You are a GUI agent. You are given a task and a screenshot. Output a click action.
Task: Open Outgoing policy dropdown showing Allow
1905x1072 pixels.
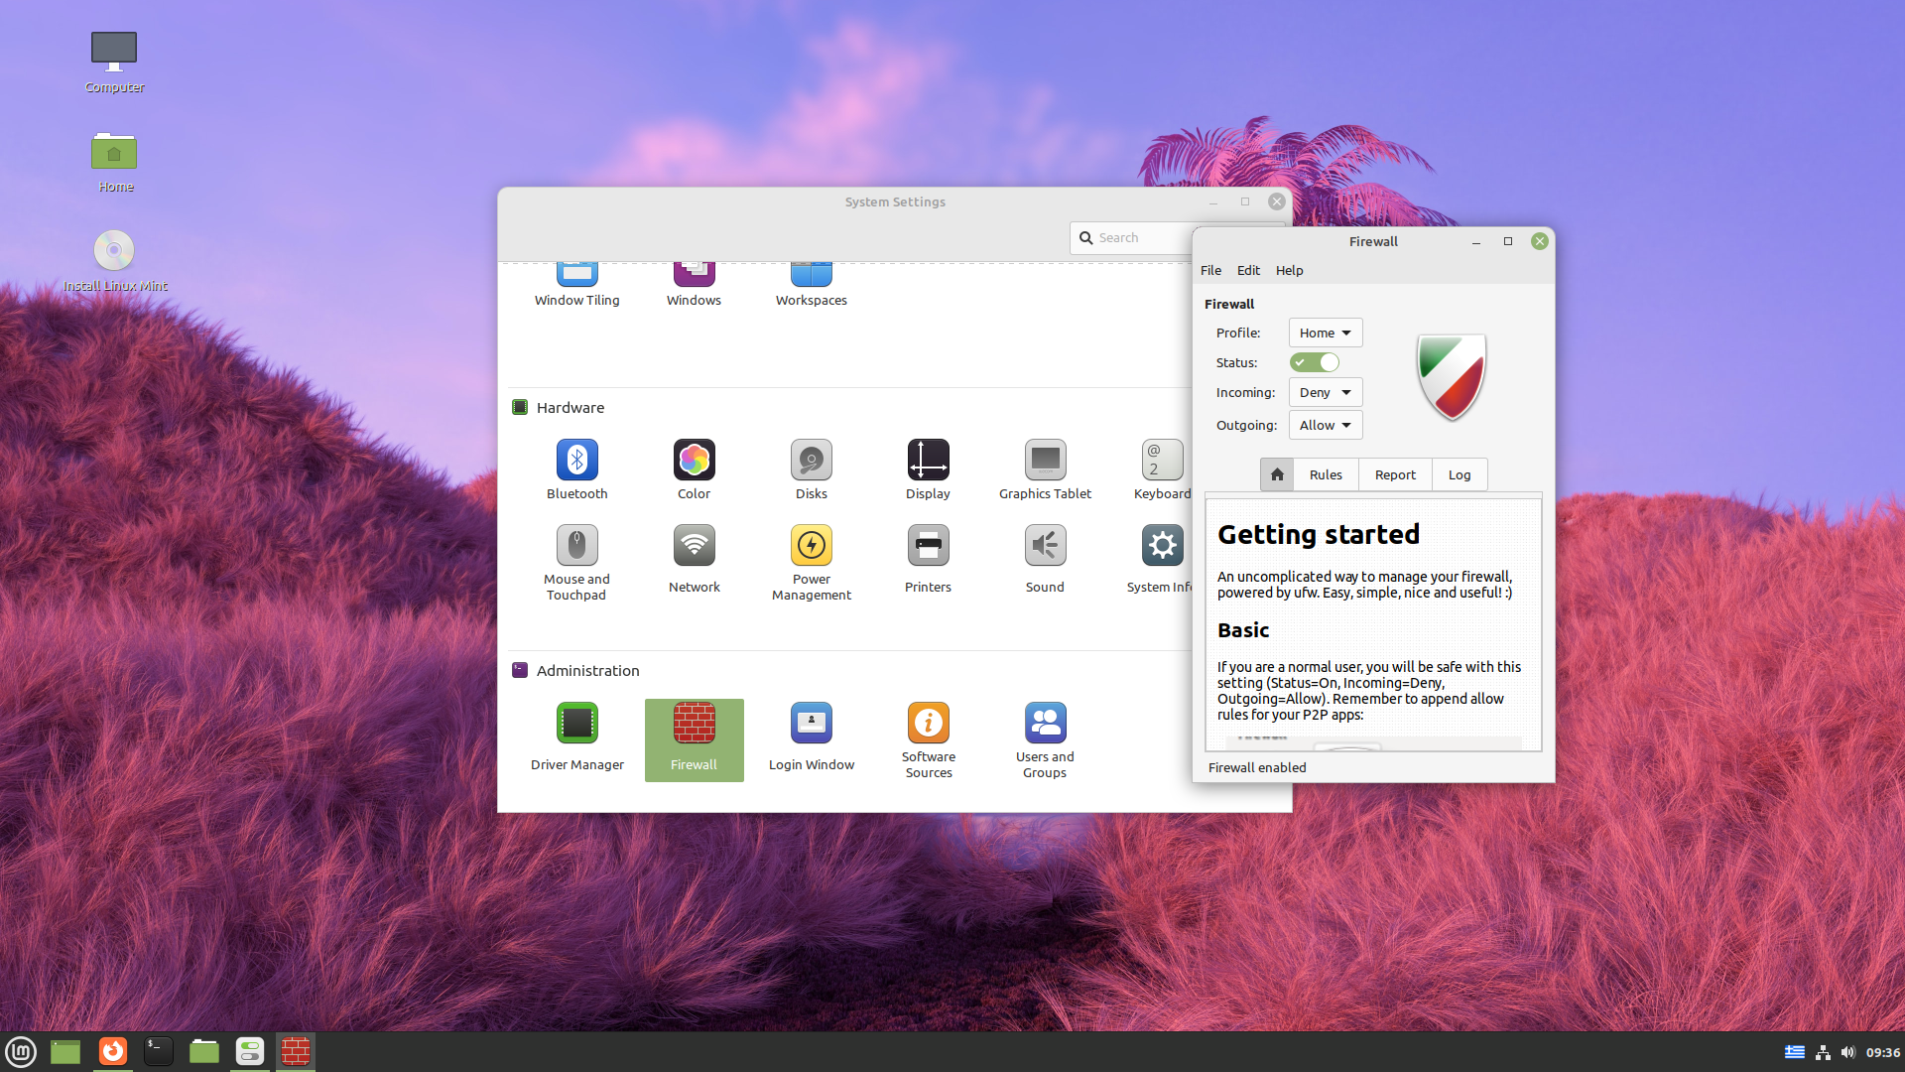[1325, 425]
